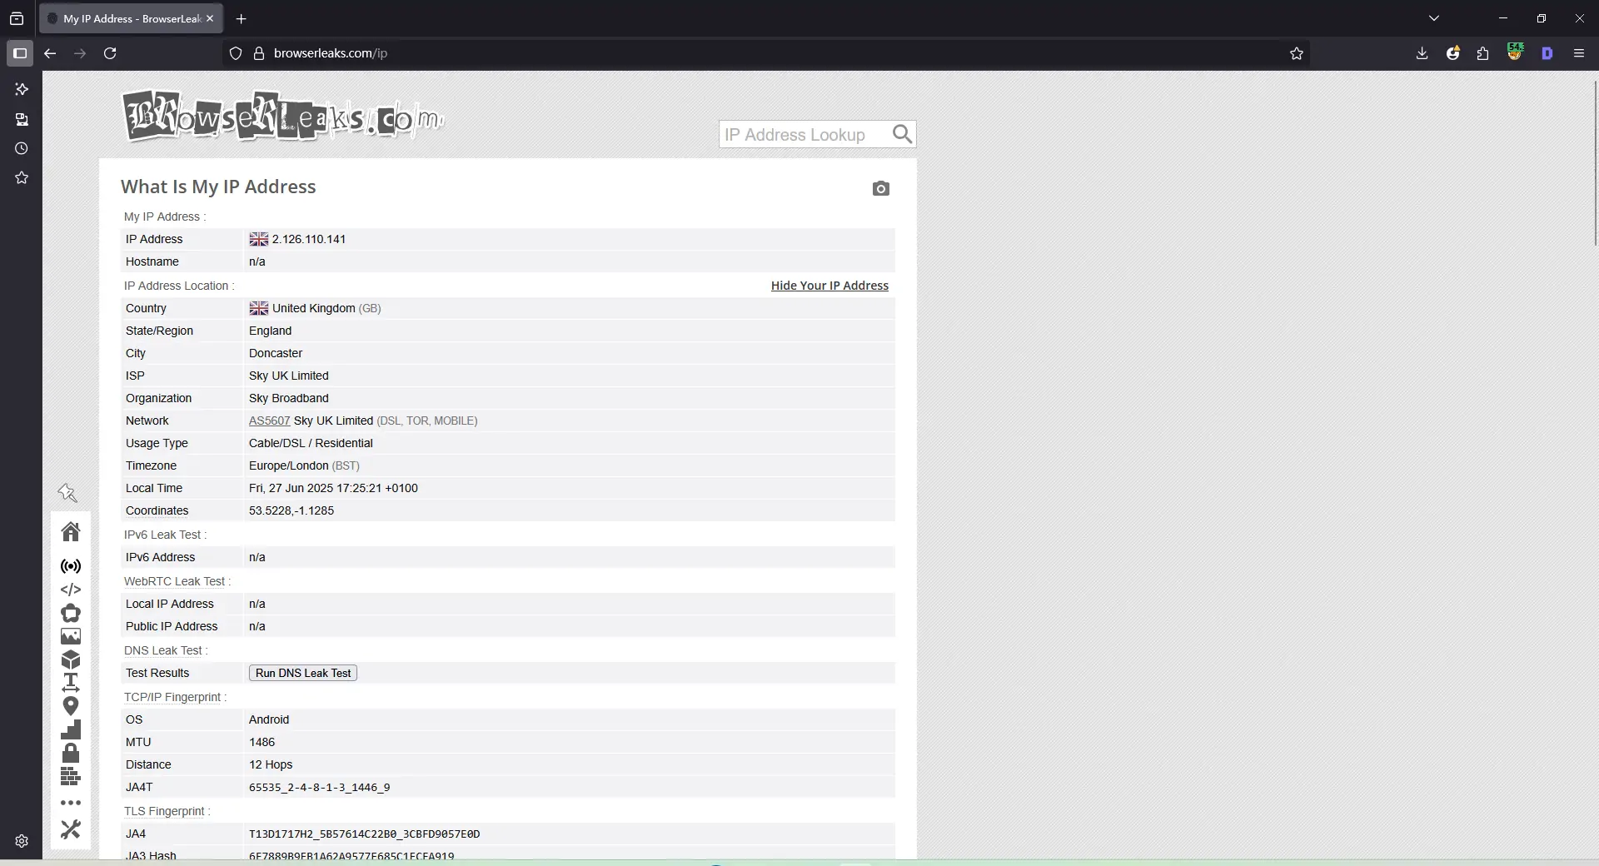The height and width of the screenshot is (866, 1599).
Task: Close the My IP Address tab
Action: 210,18
